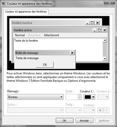Open the Élément dropdown showing Bureau
Screen dimensions: 117x127
[35, 97]
